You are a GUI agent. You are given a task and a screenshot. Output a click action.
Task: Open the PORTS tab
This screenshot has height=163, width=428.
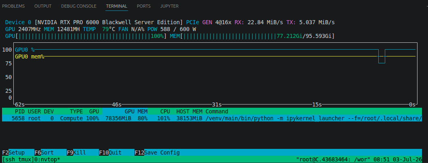[144, 6]
